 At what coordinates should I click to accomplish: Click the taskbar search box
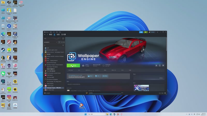coord(97,114)
